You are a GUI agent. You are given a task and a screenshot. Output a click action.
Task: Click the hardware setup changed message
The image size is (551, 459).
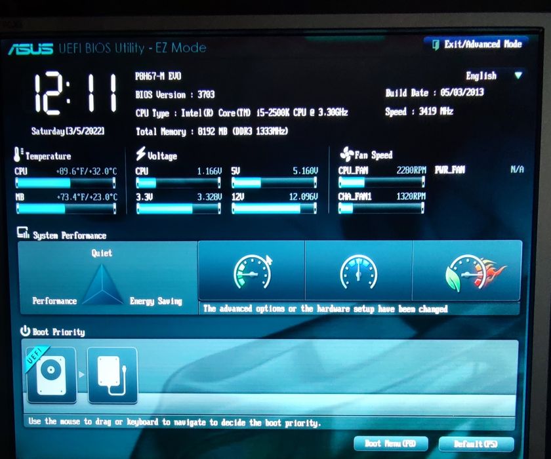(x=325, y=309)
